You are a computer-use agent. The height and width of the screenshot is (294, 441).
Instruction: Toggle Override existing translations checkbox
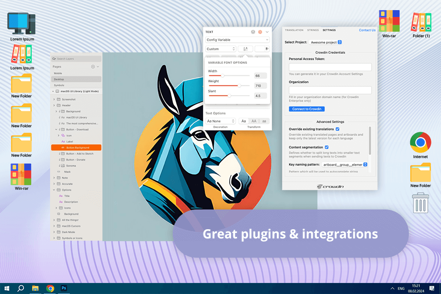tap(338, 129)
